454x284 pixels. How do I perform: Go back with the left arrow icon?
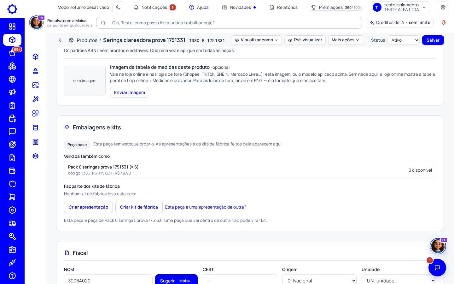click(61, 40)
